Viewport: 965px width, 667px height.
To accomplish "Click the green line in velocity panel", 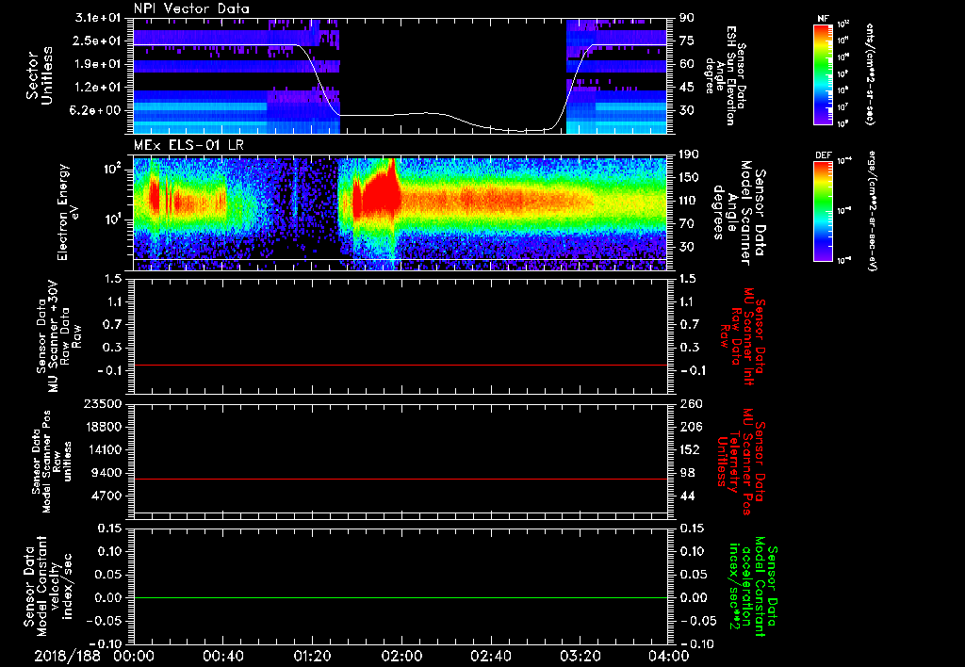I will [x=400, y=597].
